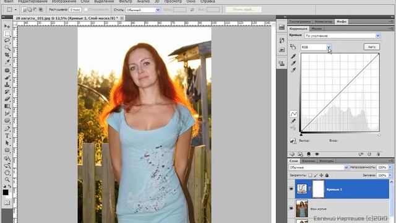This screenshot has width=396, height=223.
Task: Toggle the anti-alias checkbox in options bar
Action: tap(86, 10)
